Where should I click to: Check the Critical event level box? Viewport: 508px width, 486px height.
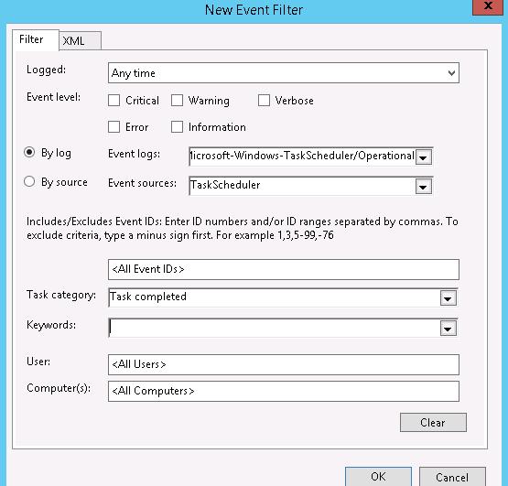click(x=113, y=101)
